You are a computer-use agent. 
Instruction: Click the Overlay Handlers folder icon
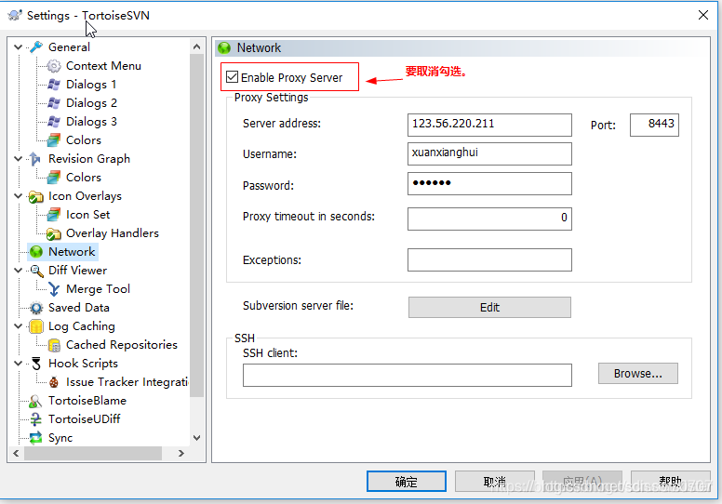click(x=54, y=233)
